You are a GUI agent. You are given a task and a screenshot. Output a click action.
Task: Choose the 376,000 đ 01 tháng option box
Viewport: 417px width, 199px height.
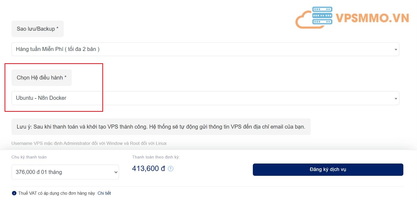[x=65, y=172]
